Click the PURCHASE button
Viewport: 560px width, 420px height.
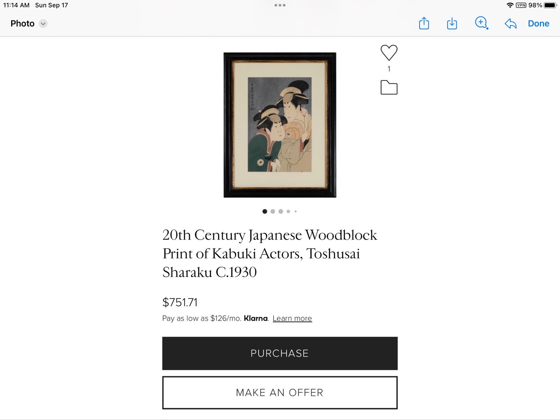280,353
